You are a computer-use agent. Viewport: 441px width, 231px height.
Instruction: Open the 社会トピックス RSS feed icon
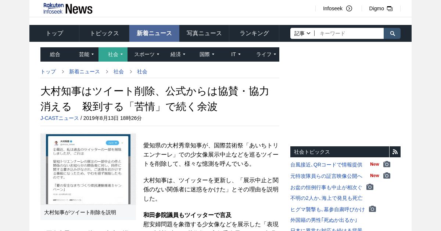[x=395, y=152]
